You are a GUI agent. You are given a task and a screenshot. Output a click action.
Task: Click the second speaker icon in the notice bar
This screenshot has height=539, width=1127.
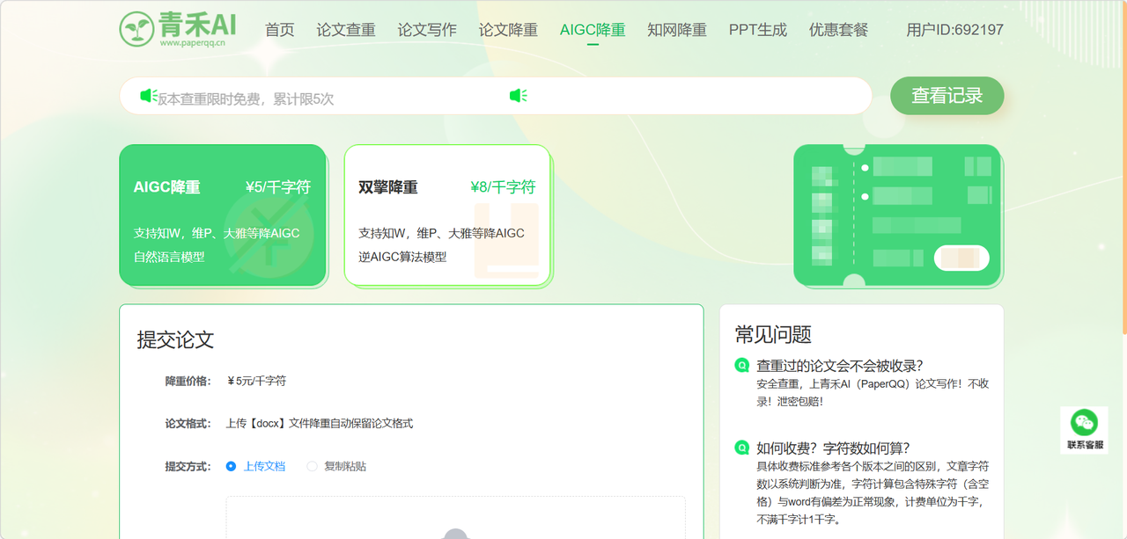point(519,96)
